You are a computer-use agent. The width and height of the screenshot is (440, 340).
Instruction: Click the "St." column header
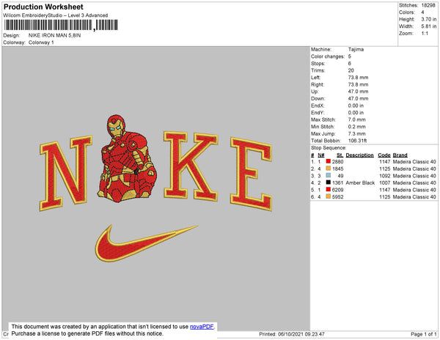340,155
